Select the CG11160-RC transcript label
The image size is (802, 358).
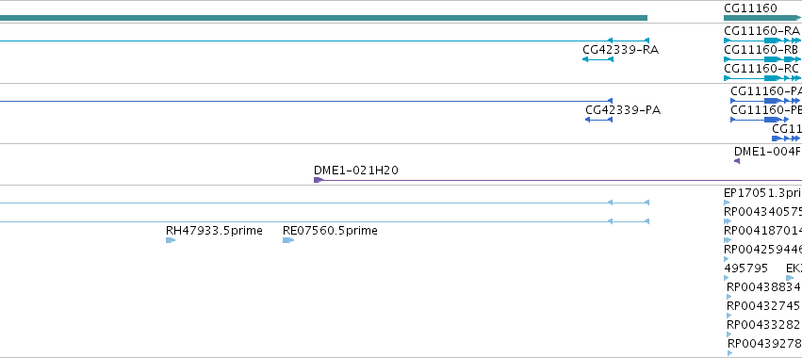point(761,69)
